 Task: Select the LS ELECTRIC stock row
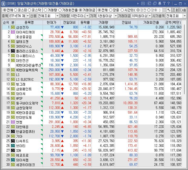tap(92, 79)
